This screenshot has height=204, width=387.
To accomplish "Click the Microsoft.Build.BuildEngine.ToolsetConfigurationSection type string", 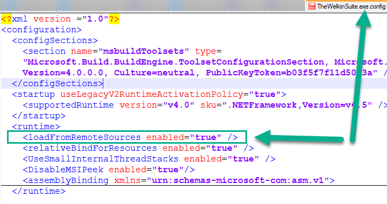I will [176, 62].
